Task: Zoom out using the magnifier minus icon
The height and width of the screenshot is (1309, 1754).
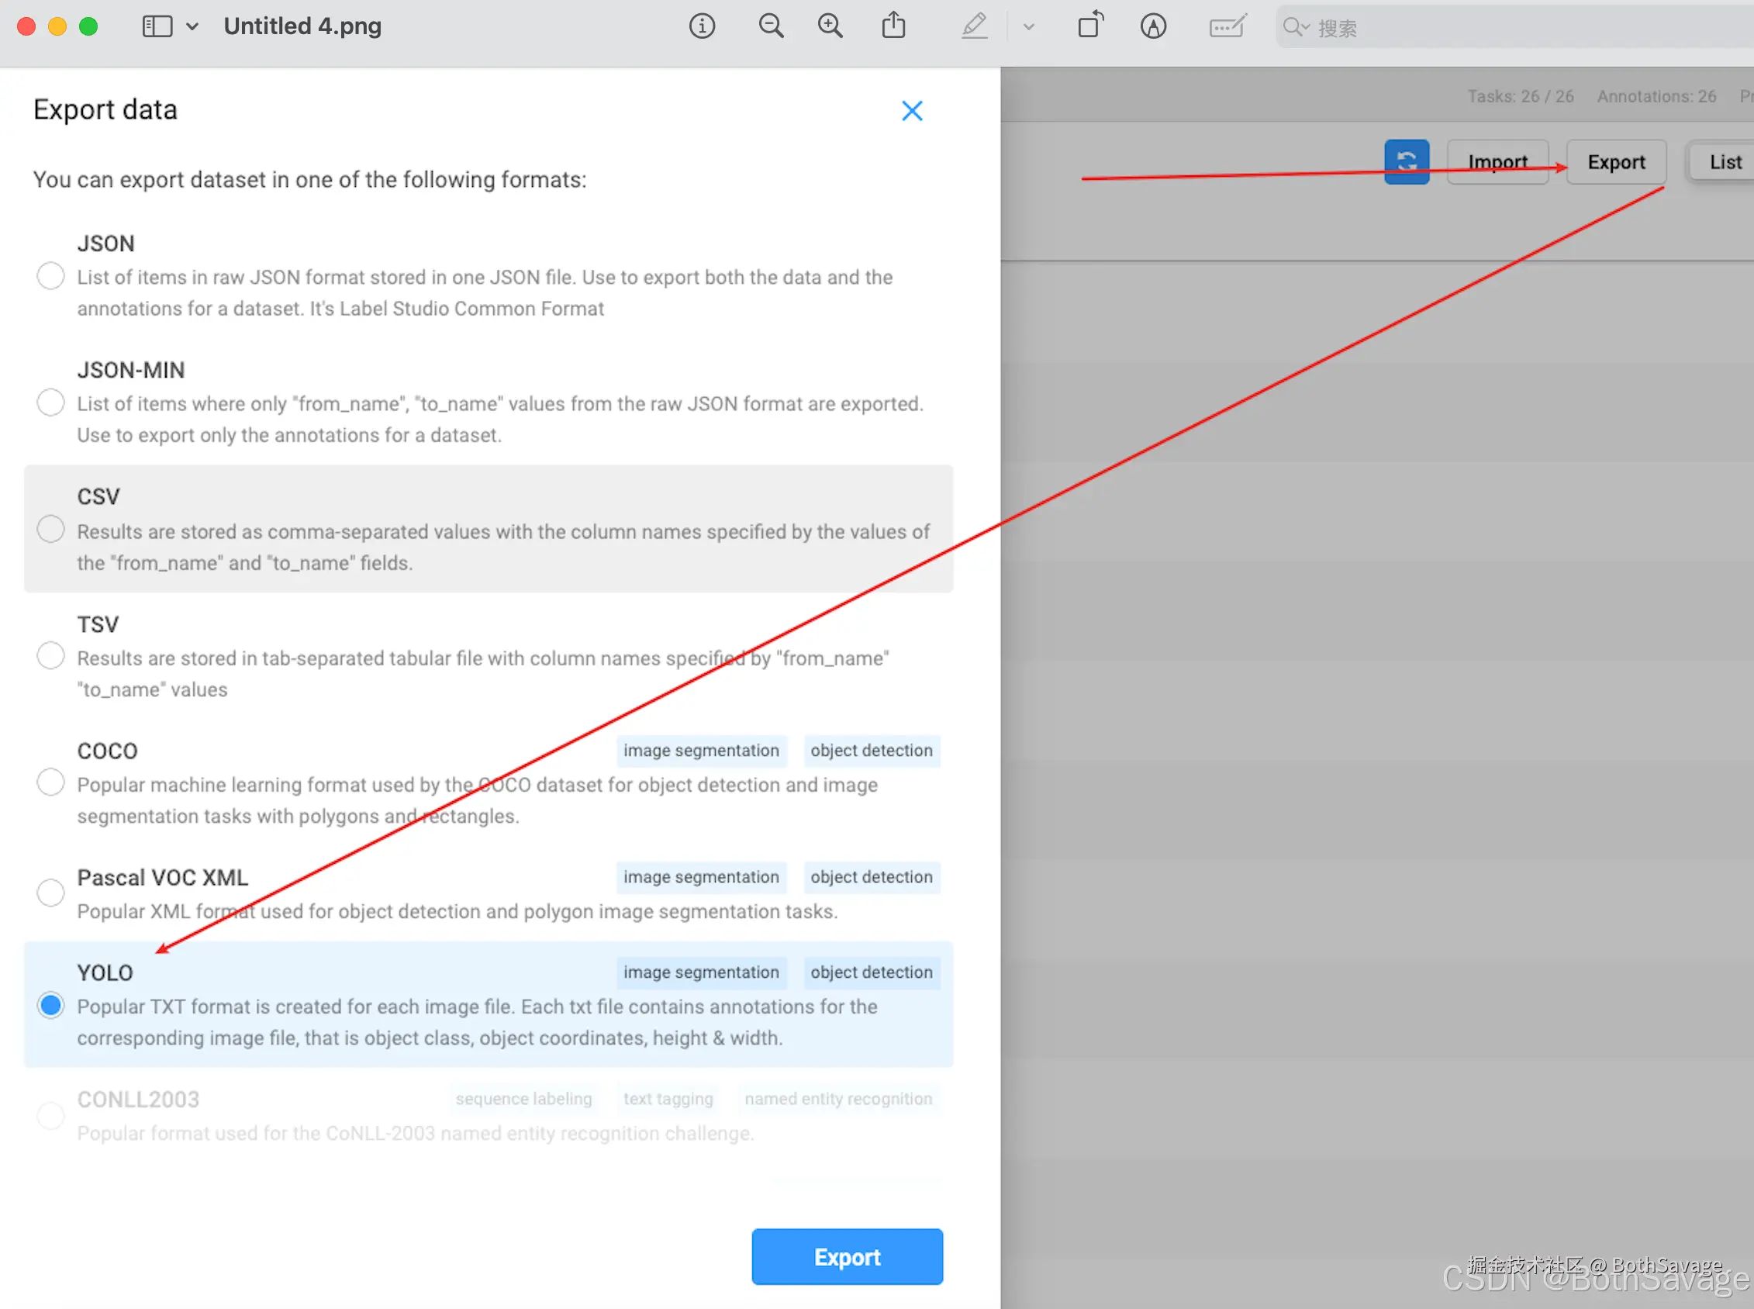Action: pos(770,26)
